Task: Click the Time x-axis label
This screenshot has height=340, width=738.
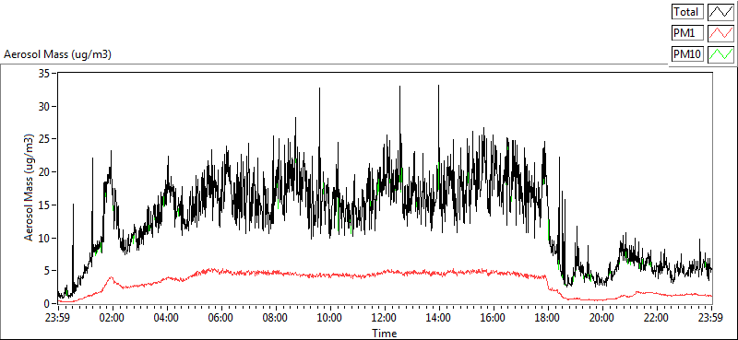Action: click(x=384, y=334)
